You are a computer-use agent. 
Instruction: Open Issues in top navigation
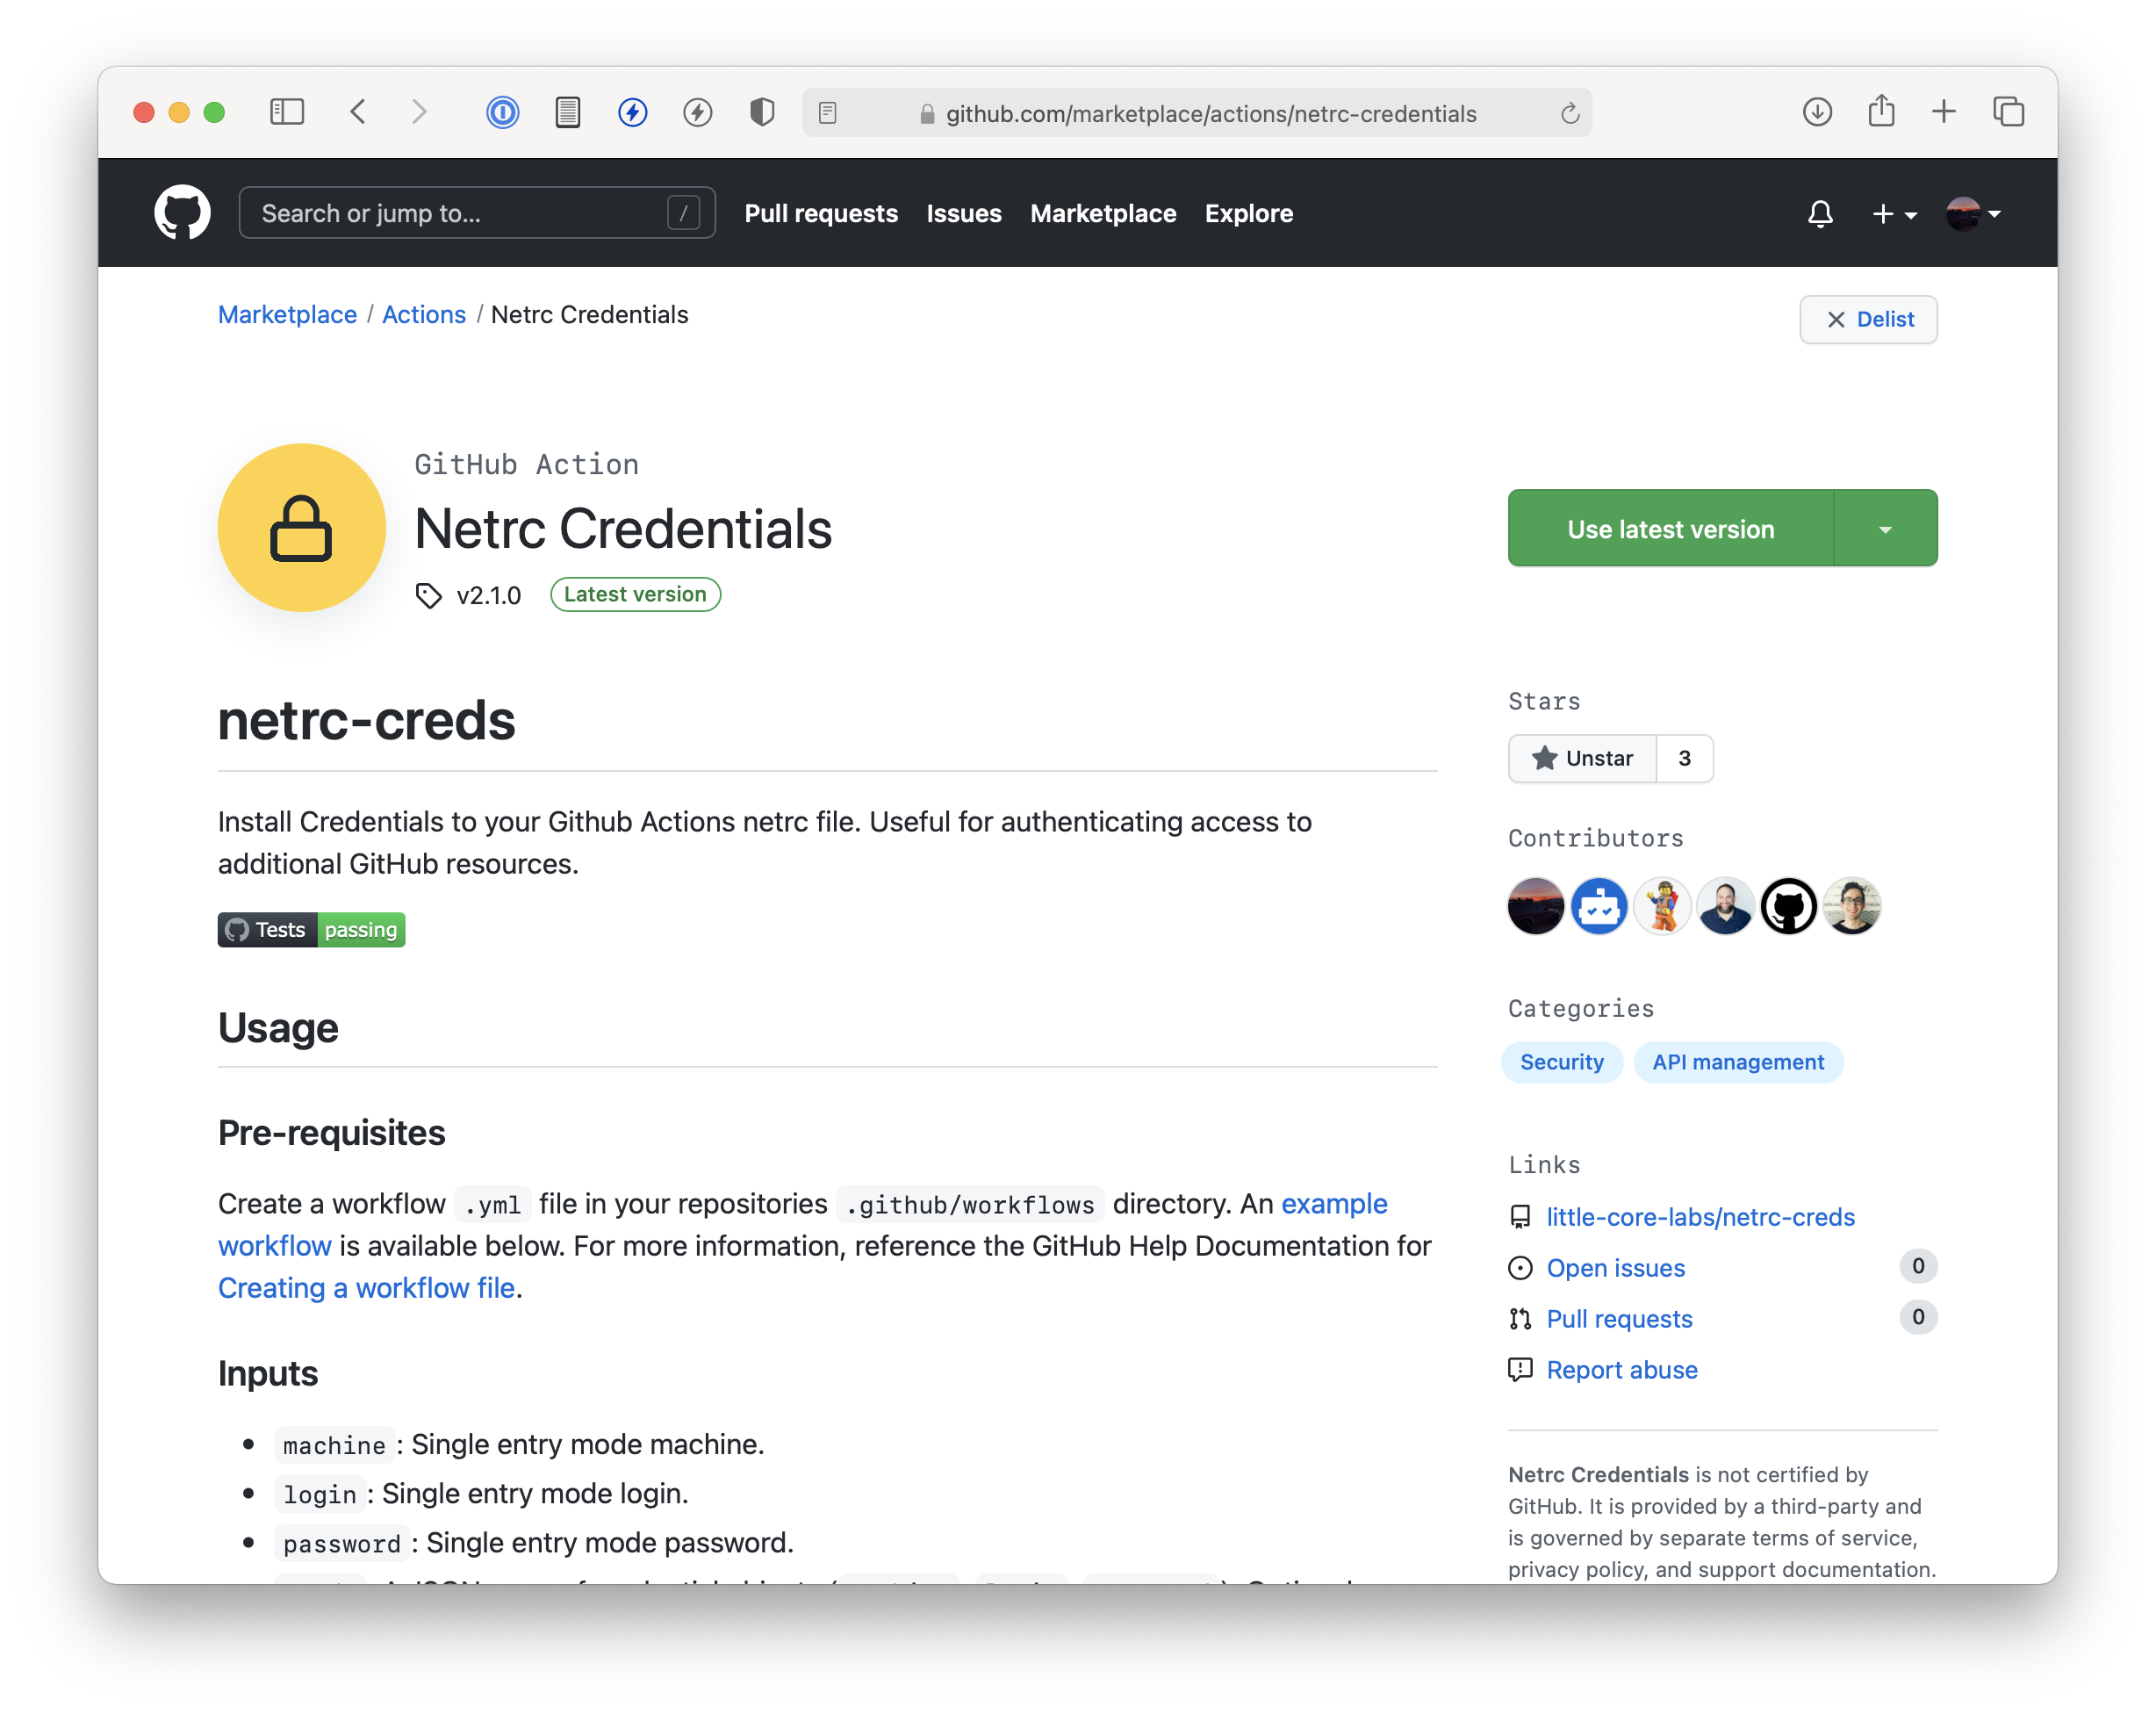point(964,213)
